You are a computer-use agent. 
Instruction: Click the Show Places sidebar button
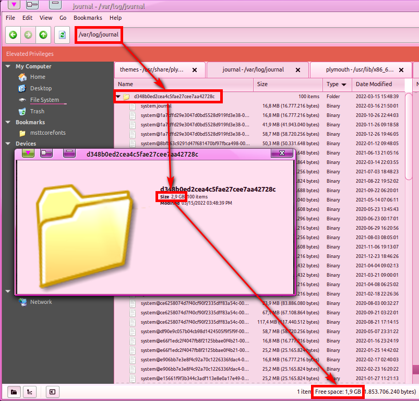coord(14,392)
